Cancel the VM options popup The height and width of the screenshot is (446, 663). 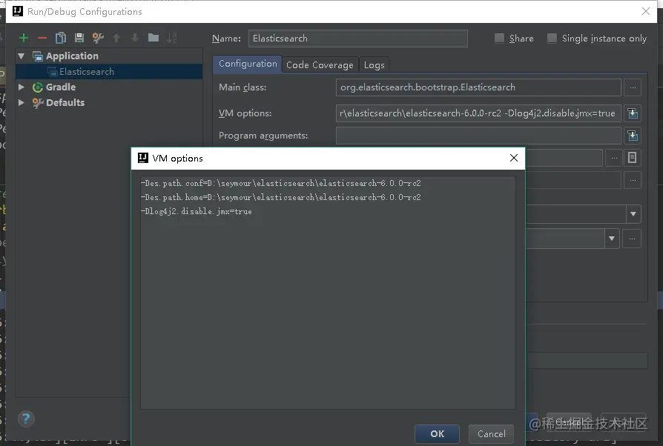(x=492, y=433)
